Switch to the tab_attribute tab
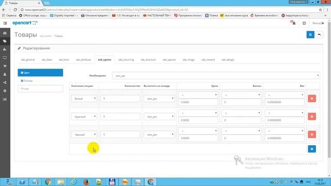Image resolution: width=331 pixels, height=186 pixels. pos(83,60)
